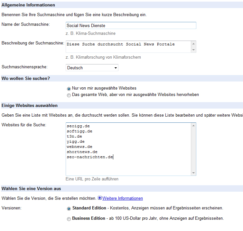This screenshot has width=243, height=231.
Task: Choose the Business Edition radio button
Action: click(x=69, y=219)
